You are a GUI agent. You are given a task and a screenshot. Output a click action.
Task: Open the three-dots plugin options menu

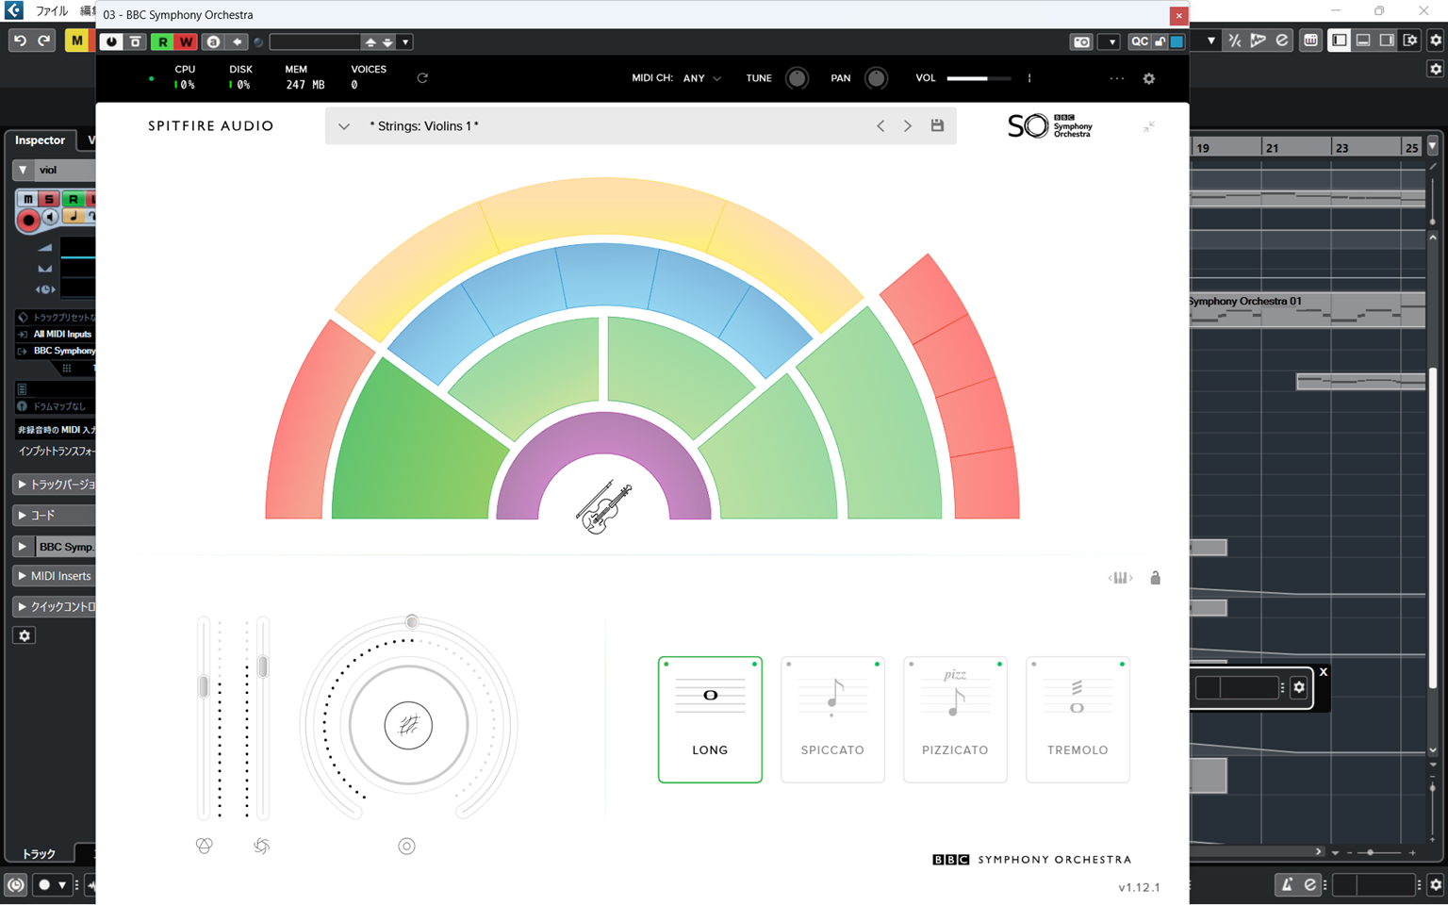click(1117, 78)
